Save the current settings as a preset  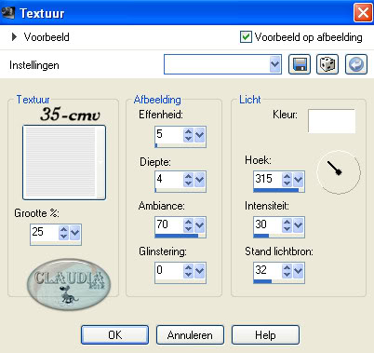[300, 64]
